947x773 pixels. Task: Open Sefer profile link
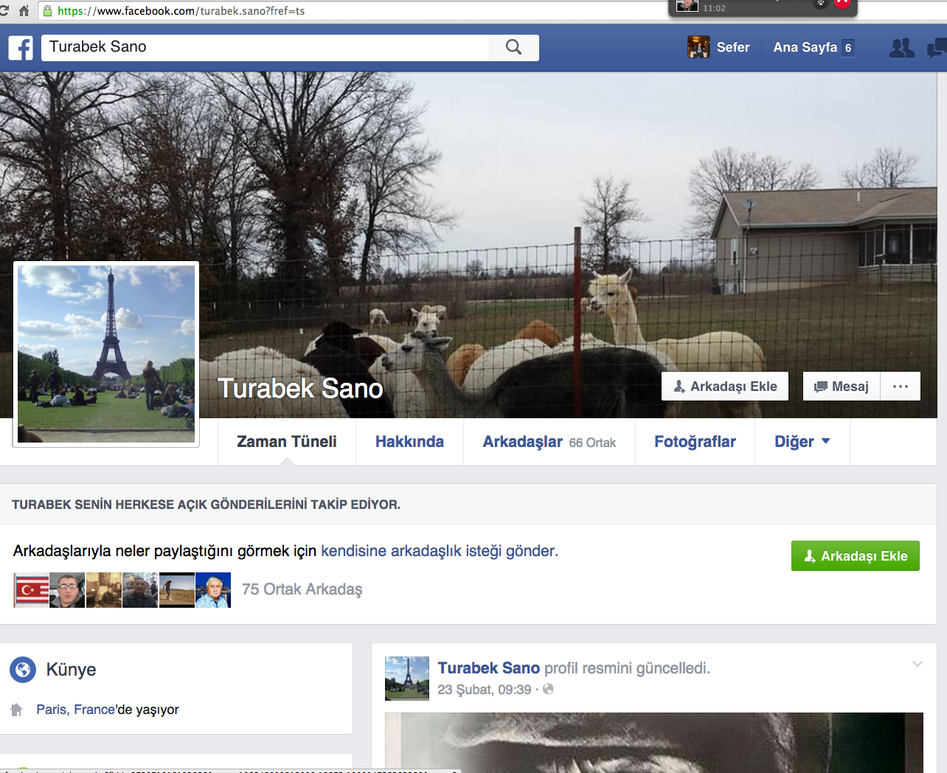(x=733, y=47)
